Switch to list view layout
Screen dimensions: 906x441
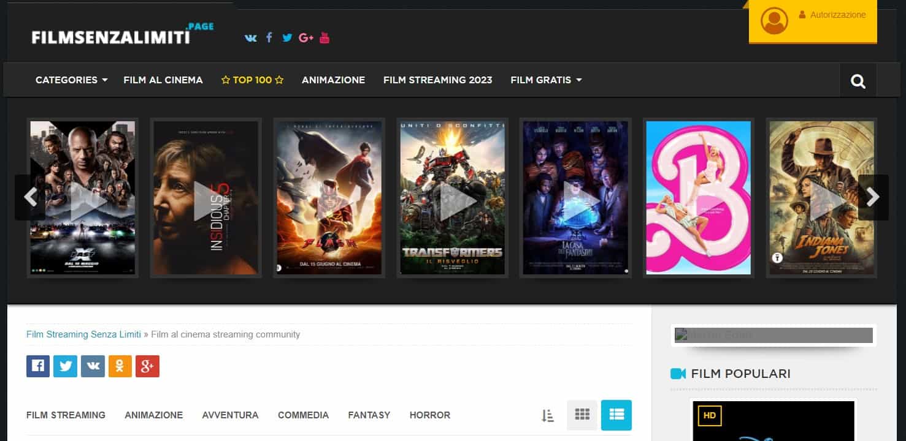coord(616,415)
